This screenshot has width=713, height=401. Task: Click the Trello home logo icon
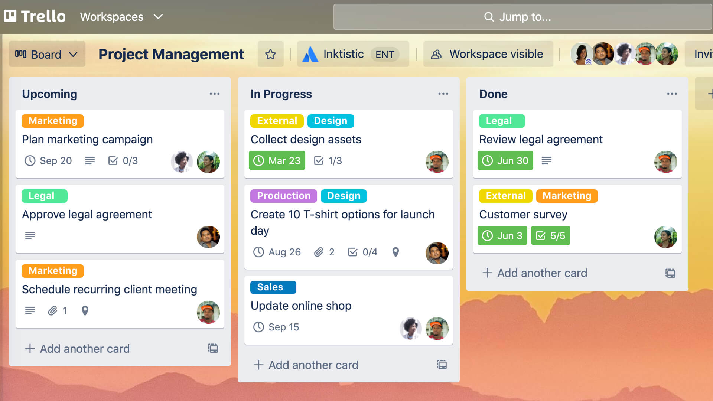pos(10,16)
